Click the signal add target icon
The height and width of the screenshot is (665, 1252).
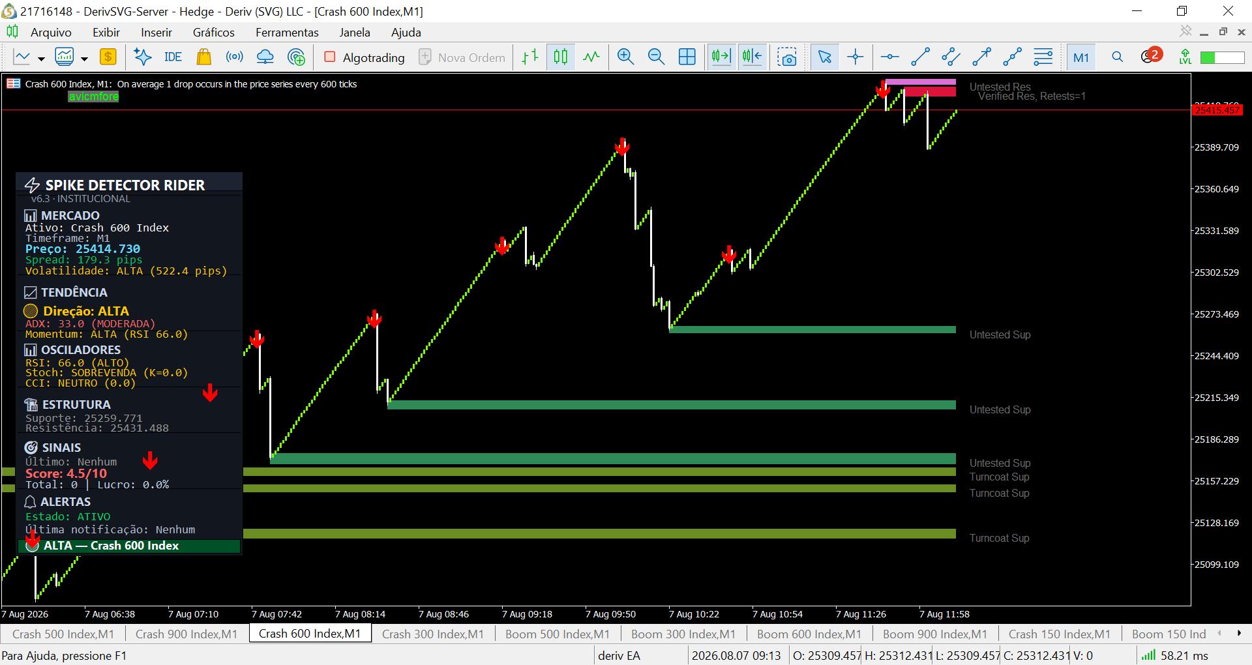[297, 57]
